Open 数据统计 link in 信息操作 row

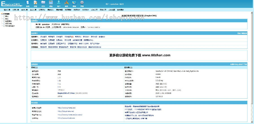[x=102, y=37]
